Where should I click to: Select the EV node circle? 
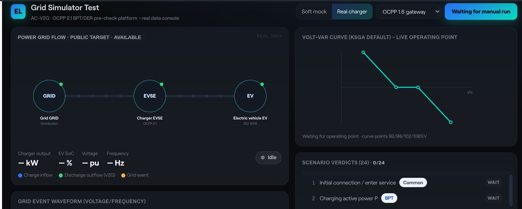click(250, 96)
